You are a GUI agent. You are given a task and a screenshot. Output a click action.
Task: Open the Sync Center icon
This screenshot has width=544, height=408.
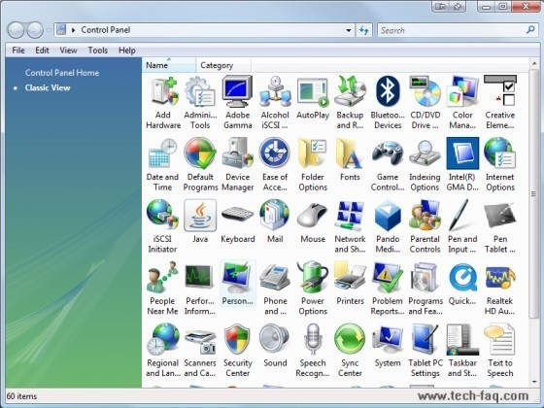[x=350, y=339]
